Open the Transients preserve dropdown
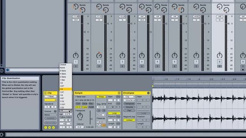The height and width of the screenshot is (138, 246). 101,122
